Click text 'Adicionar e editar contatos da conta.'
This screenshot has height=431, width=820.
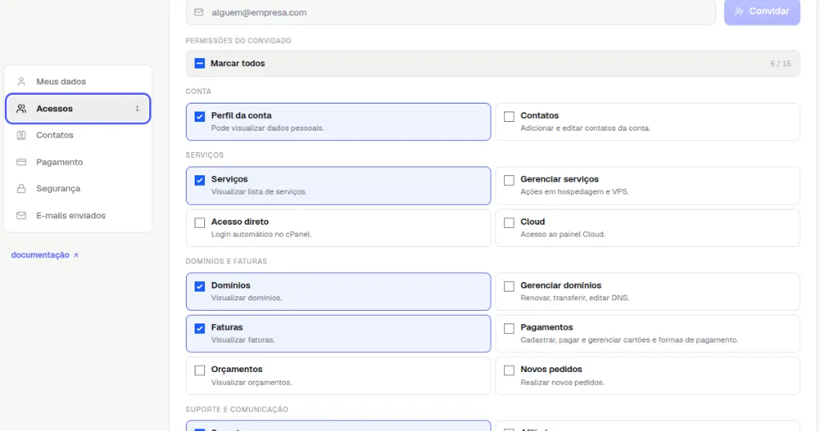pyautogui.click(x=585, y=128)
